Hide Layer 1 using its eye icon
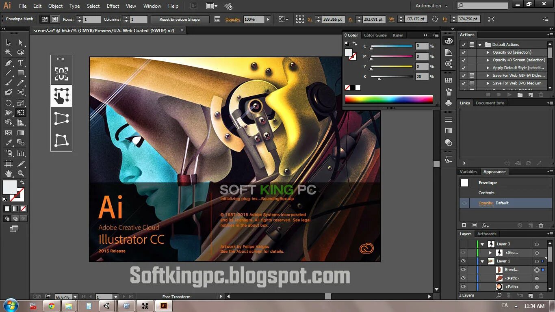 pos(463,261)
